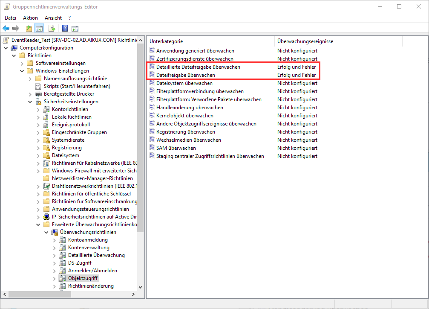The width and height of the screenshot is (429, 309).
Task: Collapse the Erweiterte Überwachungsrichtlinienkonfiguration node
Action: pyautogui.click(x=38, y=224)
